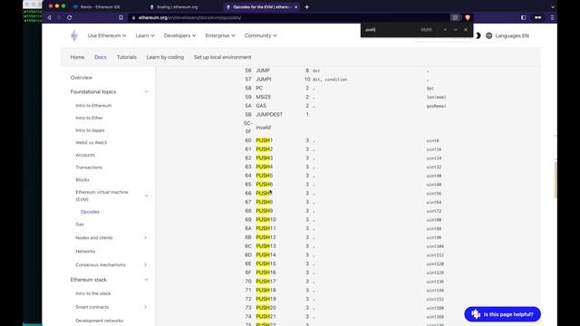
Task: Open Developers dropdown menu
Action: tap(179, 35)
